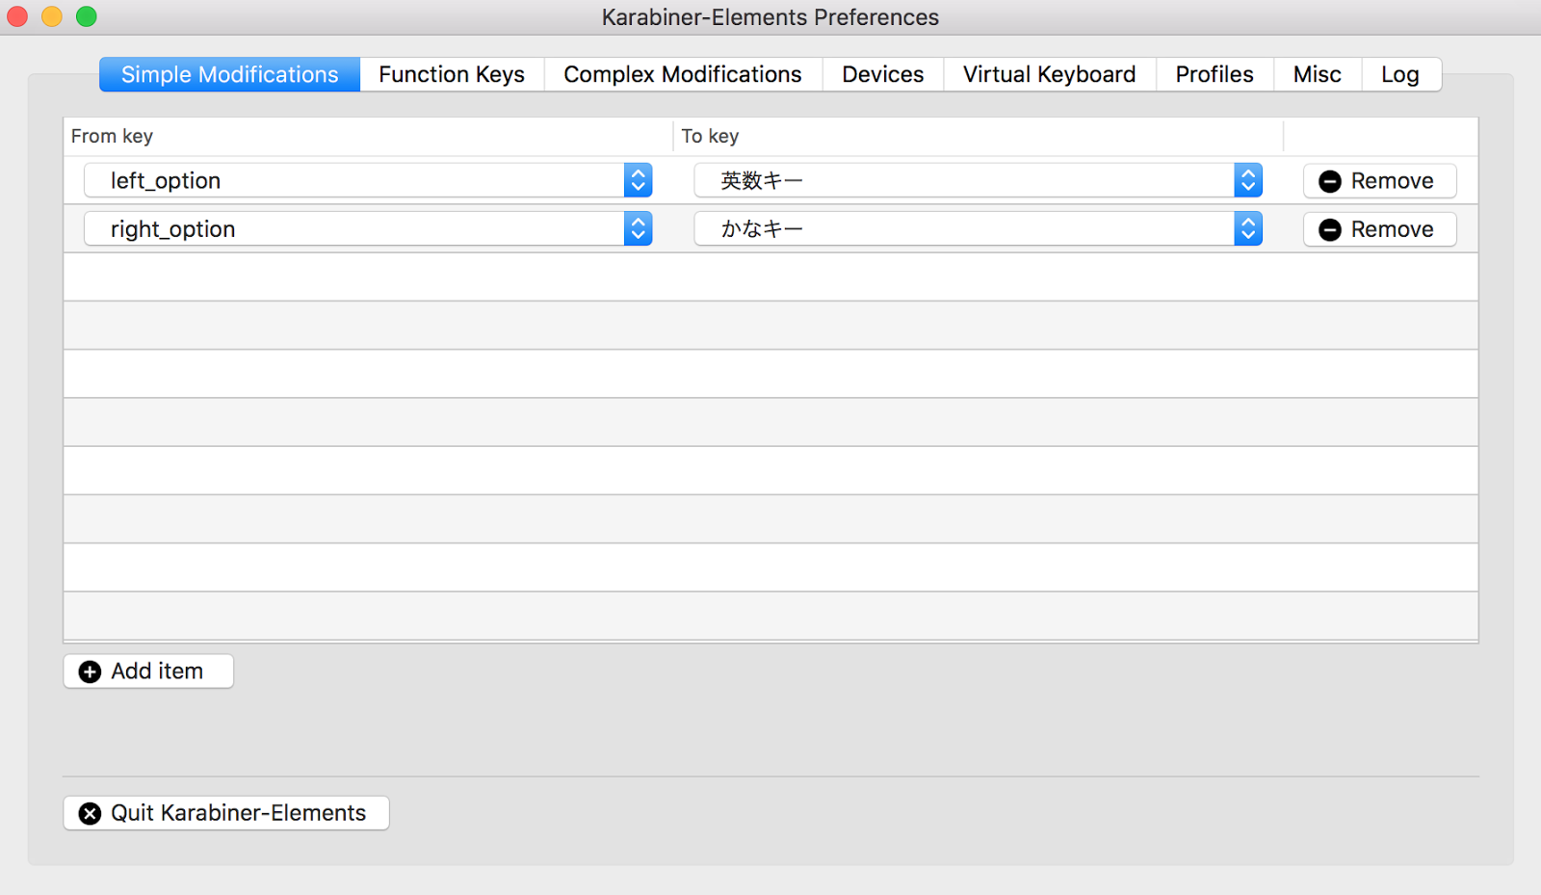Go to Complex Modifications tab
This screenshot has height=895, width=1541.
683,74
